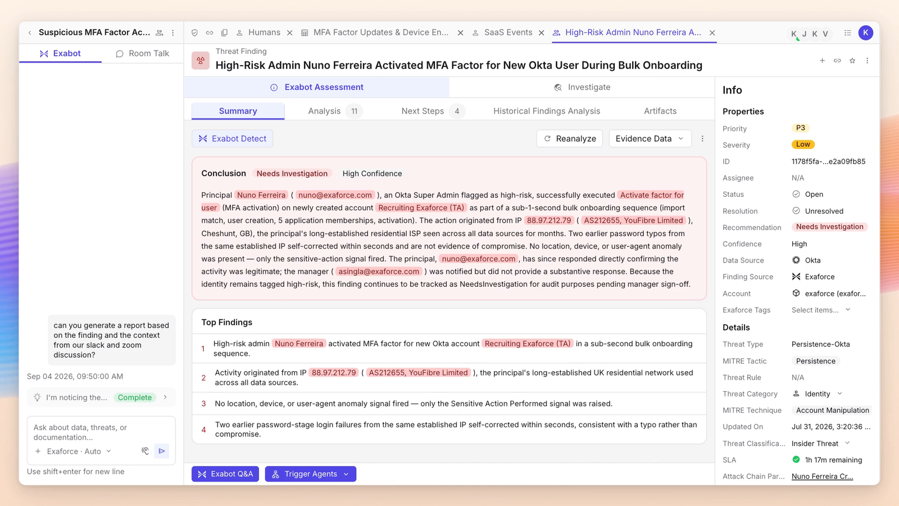Click Needs Investigation recommendation badge in Info
The image size is (899, 506).
click(830, 227)
